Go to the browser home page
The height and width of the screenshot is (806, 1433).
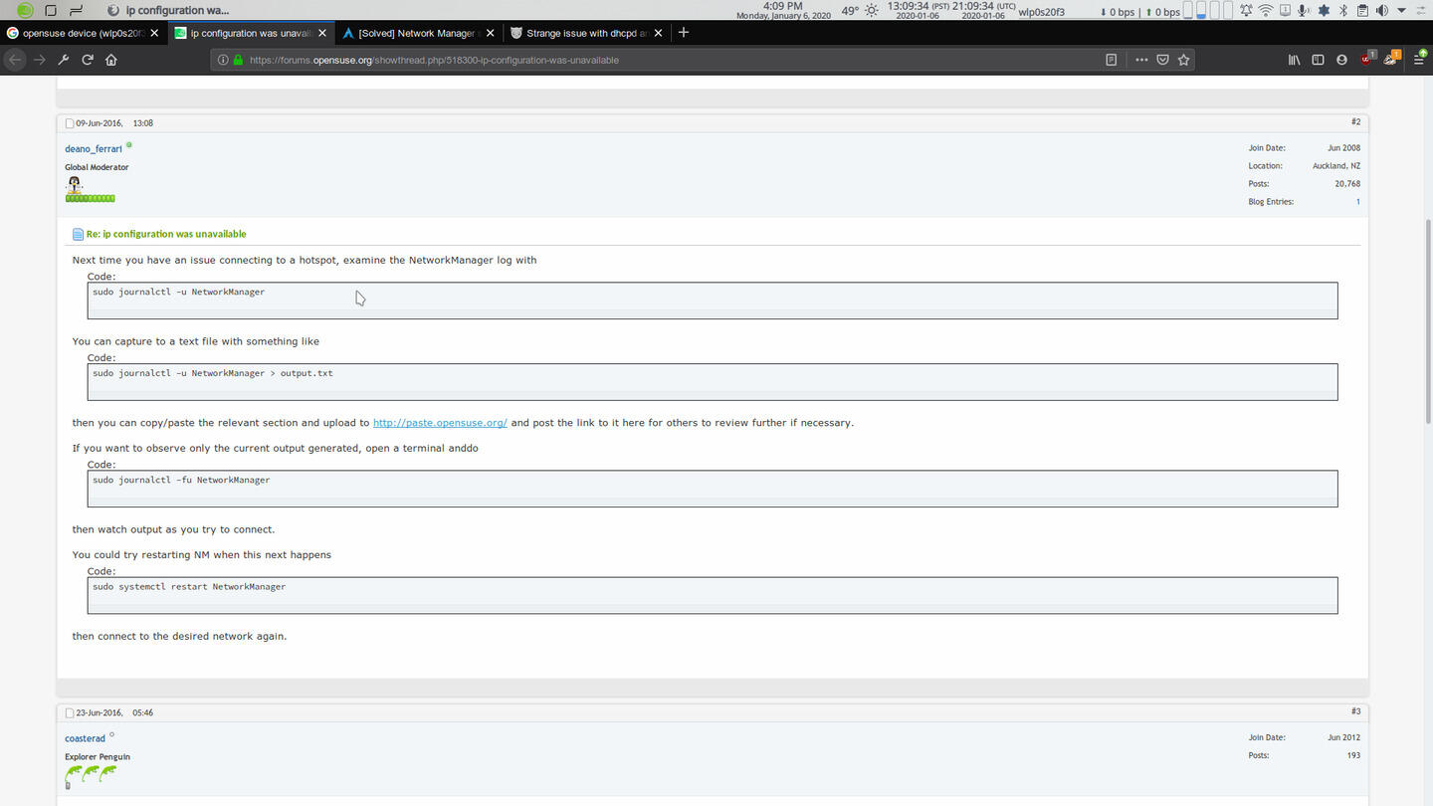pos(111,60)
